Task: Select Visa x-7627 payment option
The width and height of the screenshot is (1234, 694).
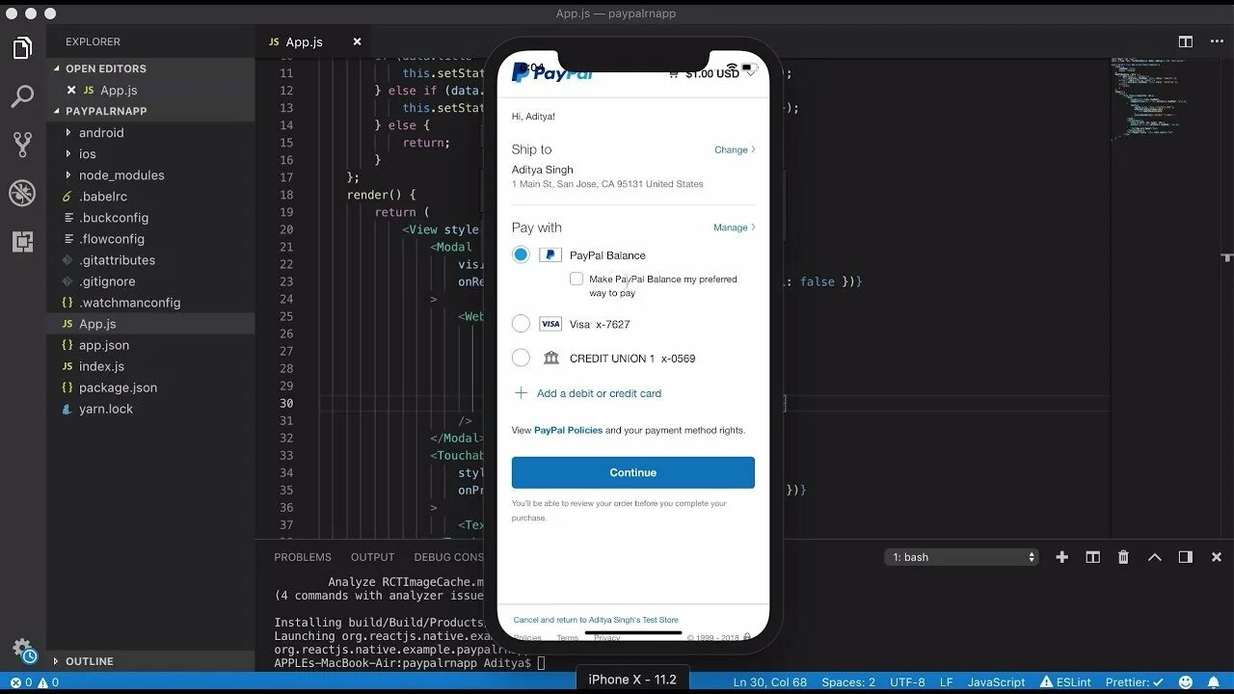Action: click(521, 324)
